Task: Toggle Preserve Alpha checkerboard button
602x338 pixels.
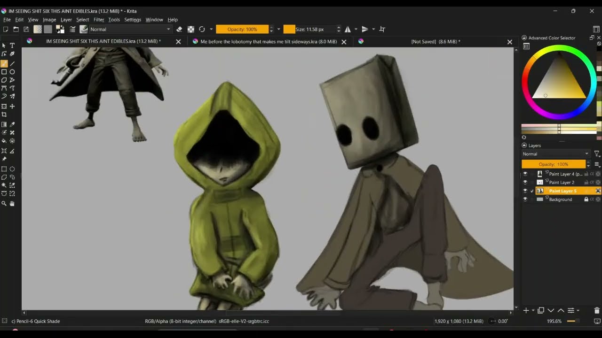Action: pyautogui.click(x=191, y=29)
